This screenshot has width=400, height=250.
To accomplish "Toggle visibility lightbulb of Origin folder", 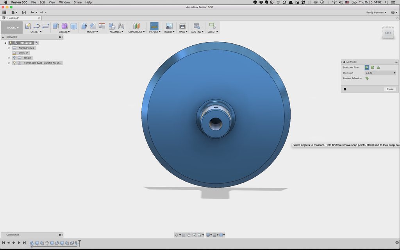I will (14, 58).
